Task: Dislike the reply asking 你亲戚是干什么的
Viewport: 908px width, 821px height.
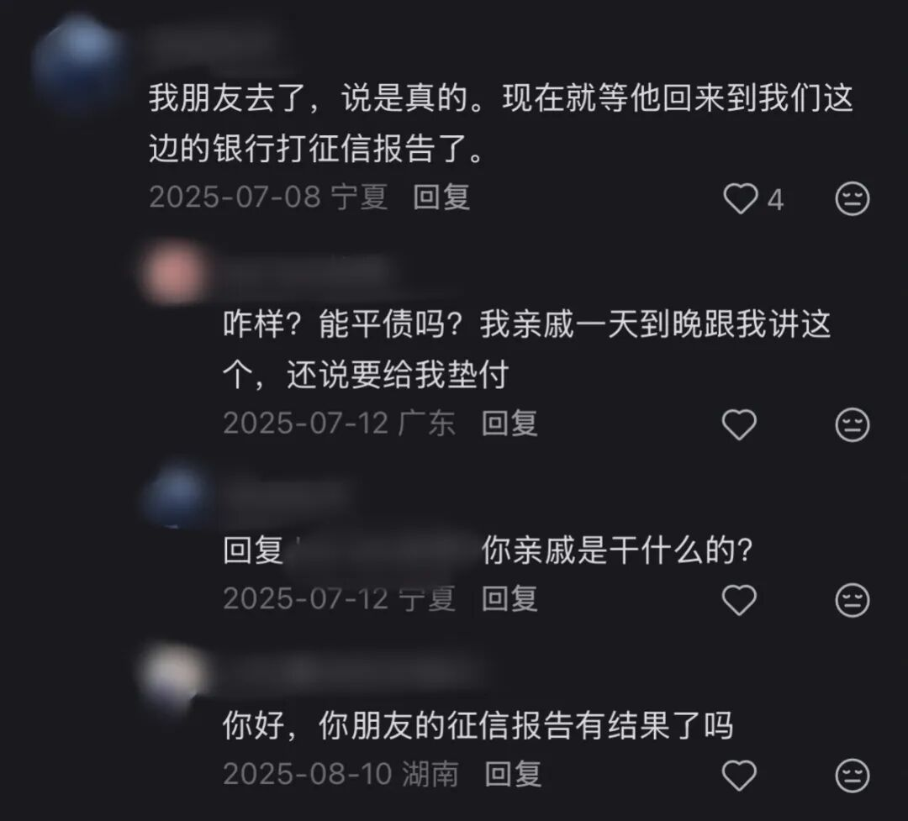Action: point(853,600)
